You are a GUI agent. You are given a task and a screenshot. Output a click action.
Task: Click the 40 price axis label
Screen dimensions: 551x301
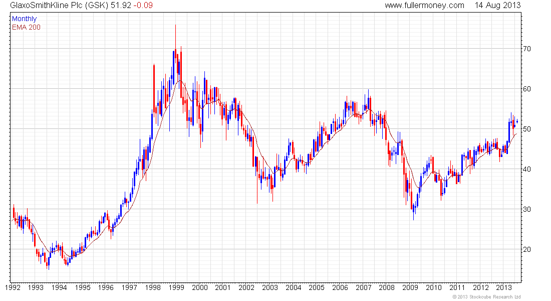point(527,170)
